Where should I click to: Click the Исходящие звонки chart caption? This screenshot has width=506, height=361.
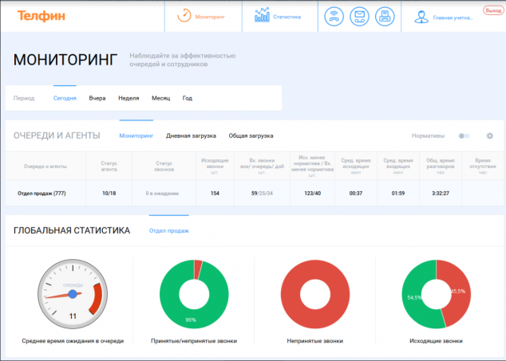(436, 341)
